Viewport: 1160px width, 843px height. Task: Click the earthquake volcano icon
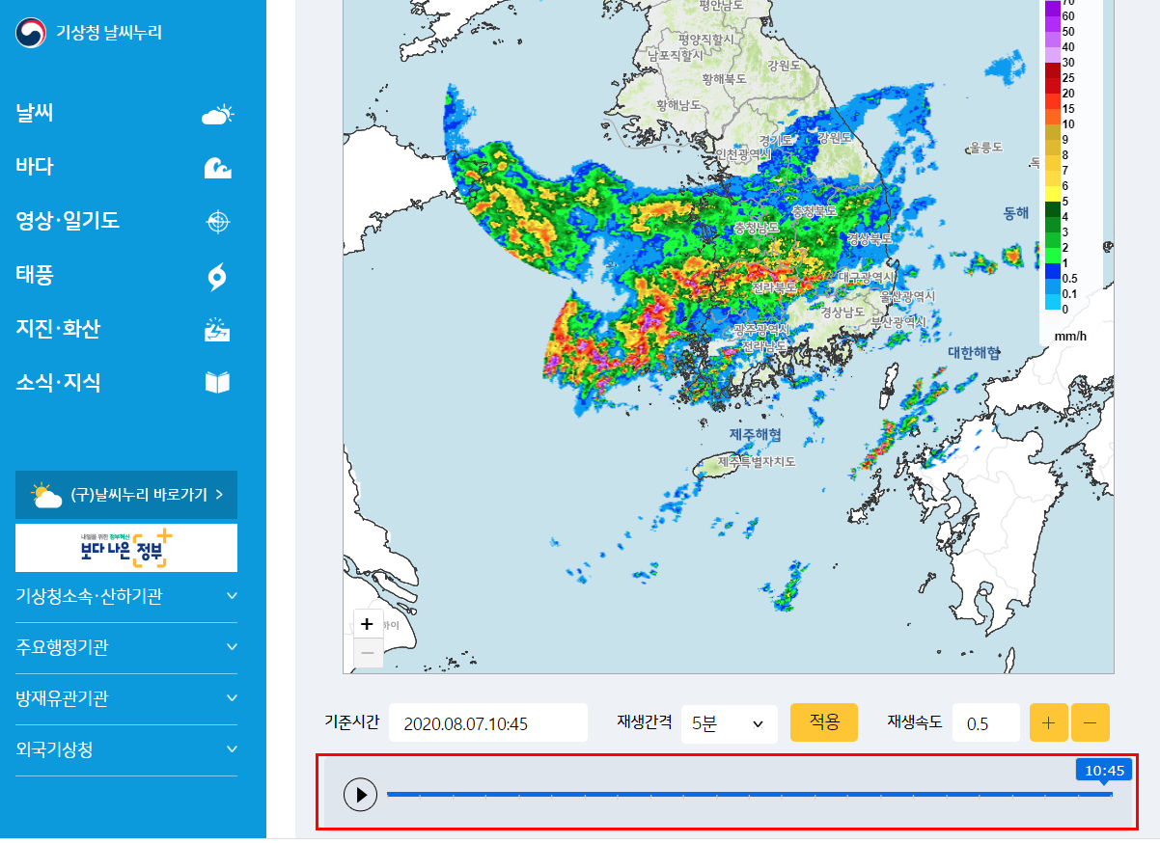pyautogui.click(x=218, y=331)
